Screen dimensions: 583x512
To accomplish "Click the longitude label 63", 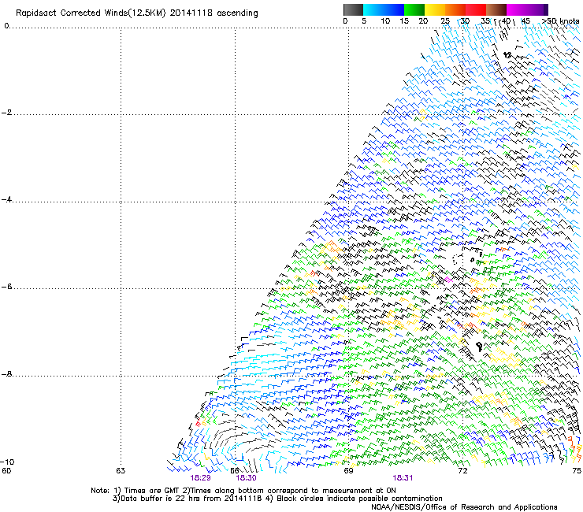I will pos(121,471).
